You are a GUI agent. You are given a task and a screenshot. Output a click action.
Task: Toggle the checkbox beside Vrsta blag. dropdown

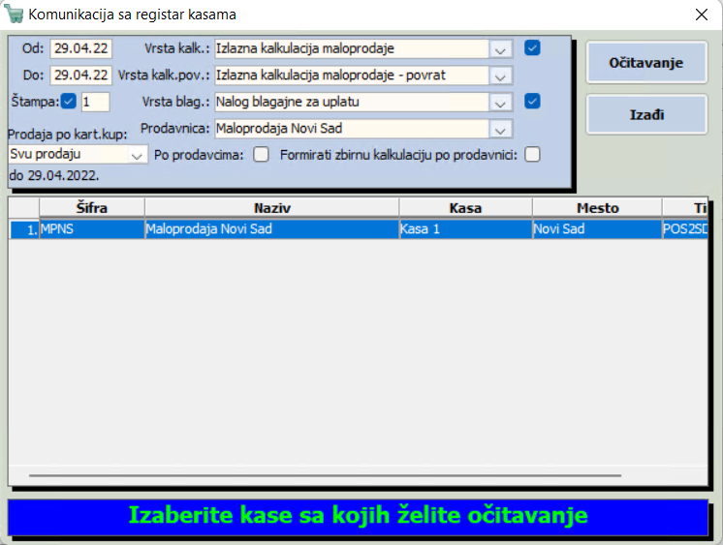[x=532, y=101]
